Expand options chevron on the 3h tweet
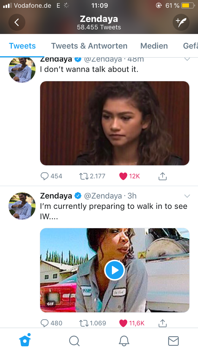The image size is (198, 354). 187,196
